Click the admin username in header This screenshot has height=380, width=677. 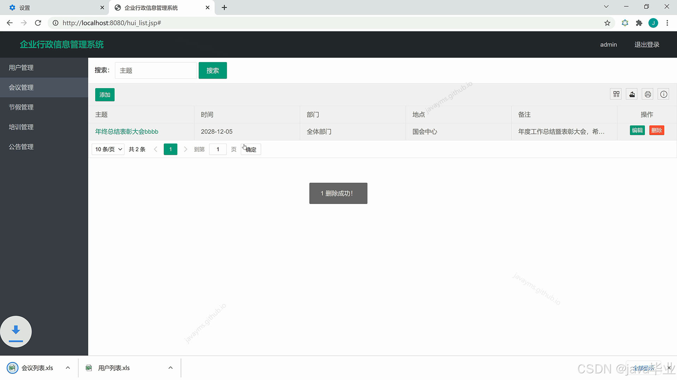(x=609, y=45)
